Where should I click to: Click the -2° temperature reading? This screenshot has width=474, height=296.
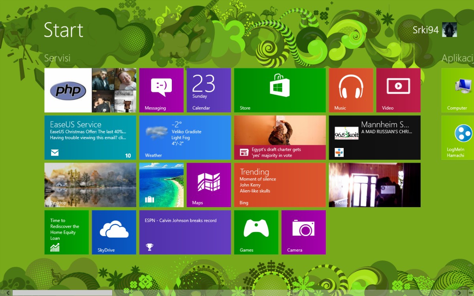[x=177, y=124]
